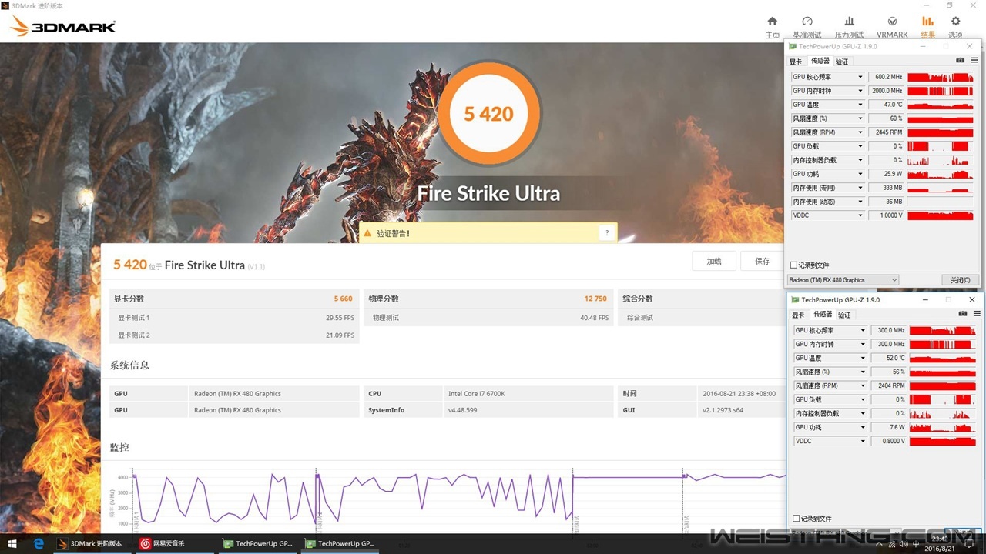Viewport: 986px width, 554px height.
Task: Click the 系统信息 section heading
Action: click(129, 365)
